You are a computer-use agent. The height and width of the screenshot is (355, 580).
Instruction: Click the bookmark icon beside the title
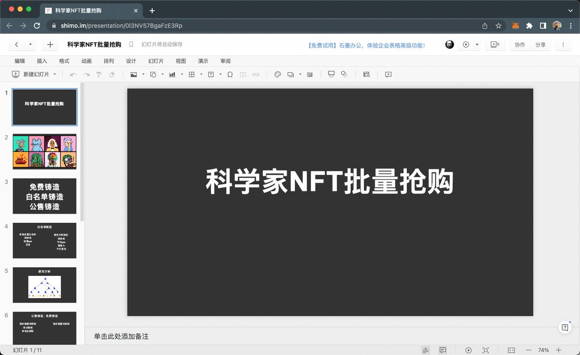pos(131,44)
